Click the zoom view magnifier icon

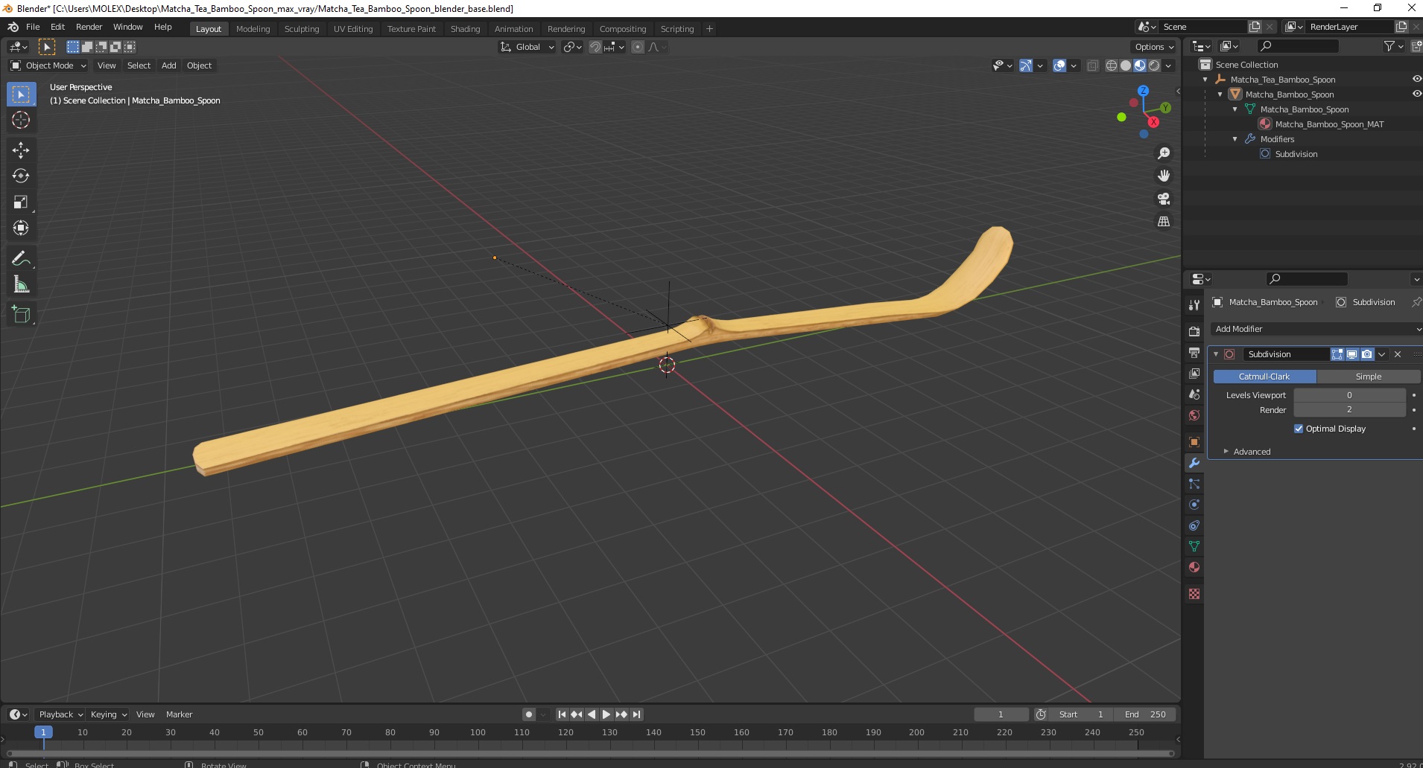pyautogui.click(x=1164, y=153)
